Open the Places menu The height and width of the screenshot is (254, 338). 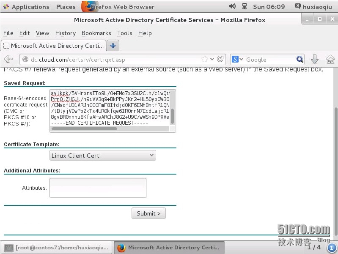(x=66, y=7)
